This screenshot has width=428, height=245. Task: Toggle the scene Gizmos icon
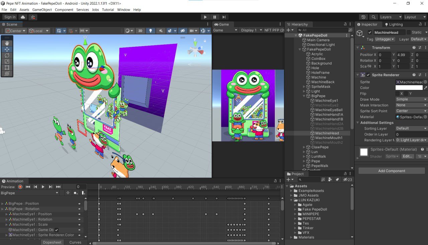click(x=203, y=30)
